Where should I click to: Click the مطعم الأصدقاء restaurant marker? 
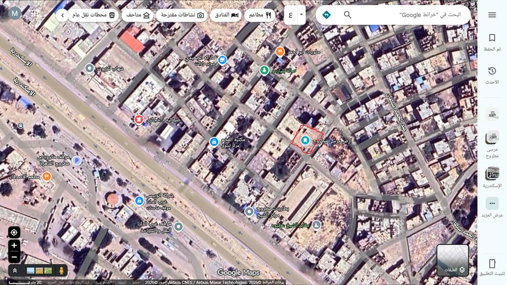(x=47, y=176)
